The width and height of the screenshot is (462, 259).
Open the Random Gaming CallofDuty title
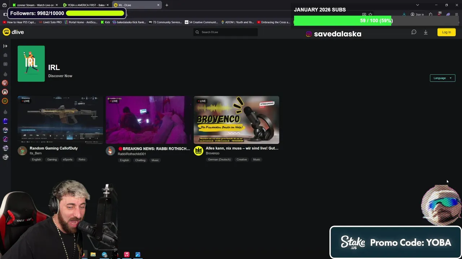pyautogui.click(x=53, y=148)
